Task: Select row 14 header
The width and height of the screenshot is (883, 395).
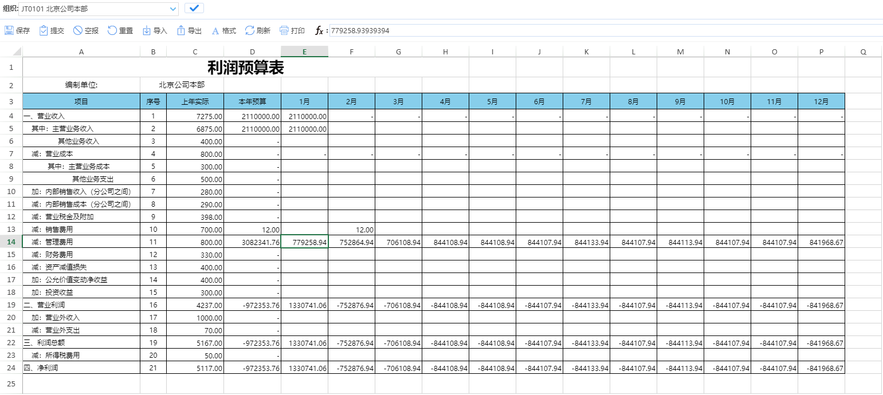Action: [11, 242]
